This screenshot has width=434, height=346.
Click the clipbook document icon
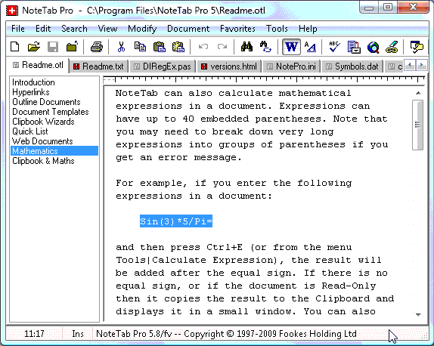(354, 47)
